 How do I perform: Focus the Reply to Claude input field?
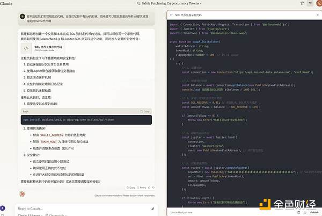[x=80, y=208]
